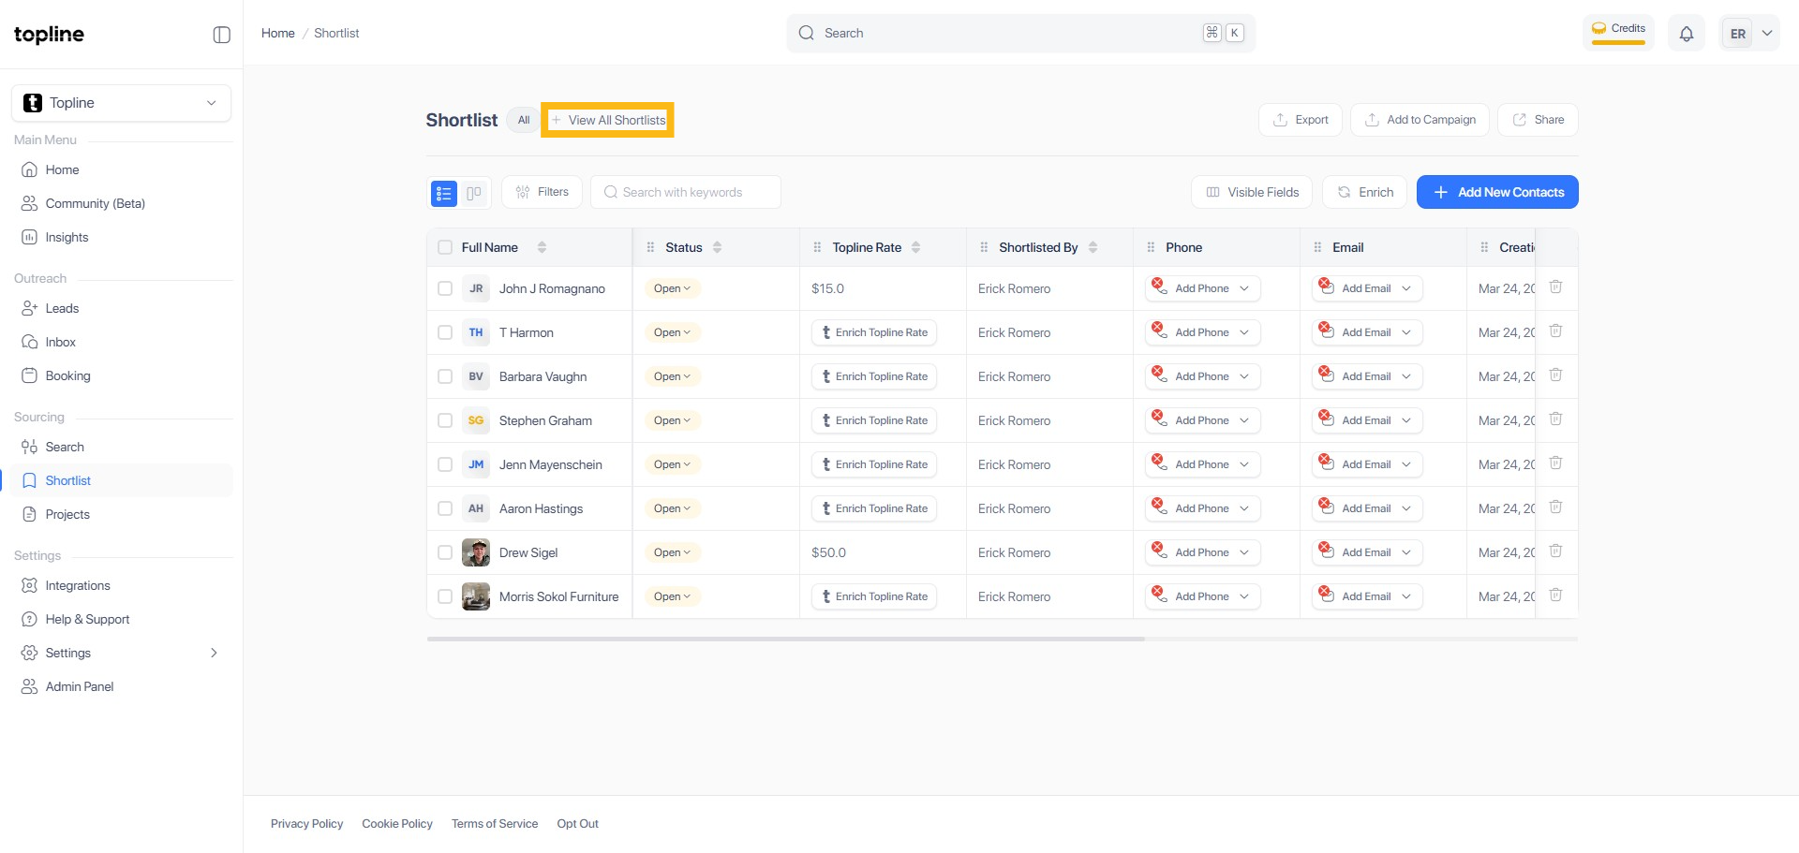Screen dimensions: 1799x853
Task: Open the Privacy Policy link
Action: coord(307,824)
